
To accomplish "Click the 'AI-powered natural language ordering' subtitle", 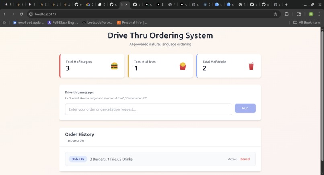I will coord(160,44).
